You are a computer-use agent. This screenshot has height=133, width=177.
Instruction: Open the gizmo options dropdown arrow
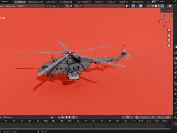click(x=136, y=6)
